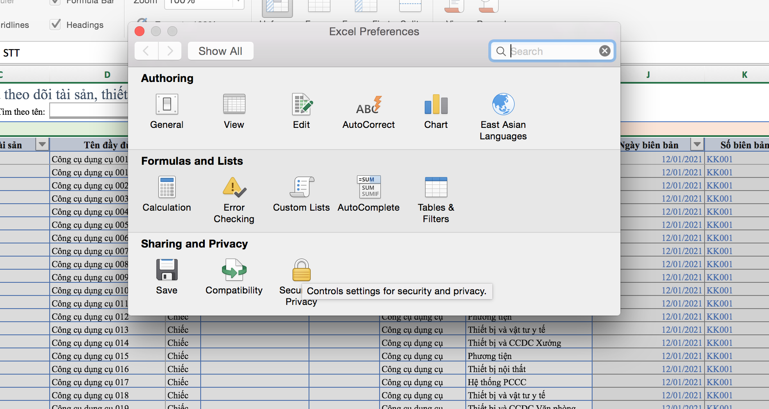Open AutoComplete preferences

tap(368, 194)
